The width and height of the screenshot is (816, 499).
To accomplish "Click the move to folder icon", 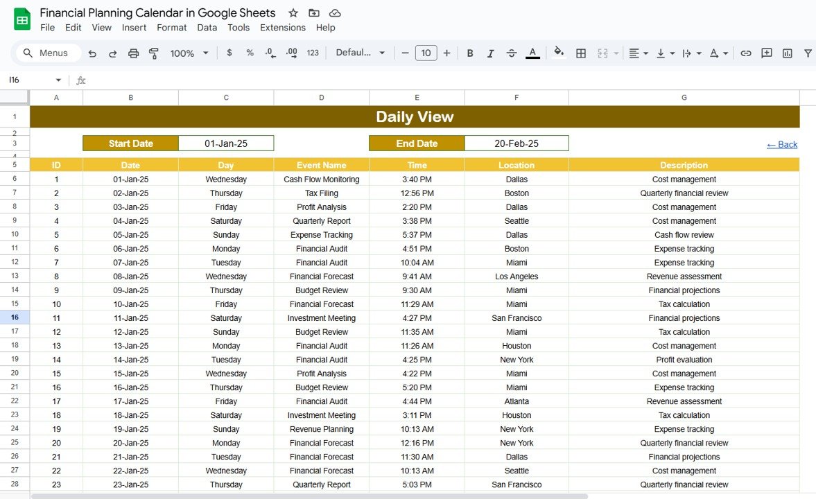I will (314, 13).
